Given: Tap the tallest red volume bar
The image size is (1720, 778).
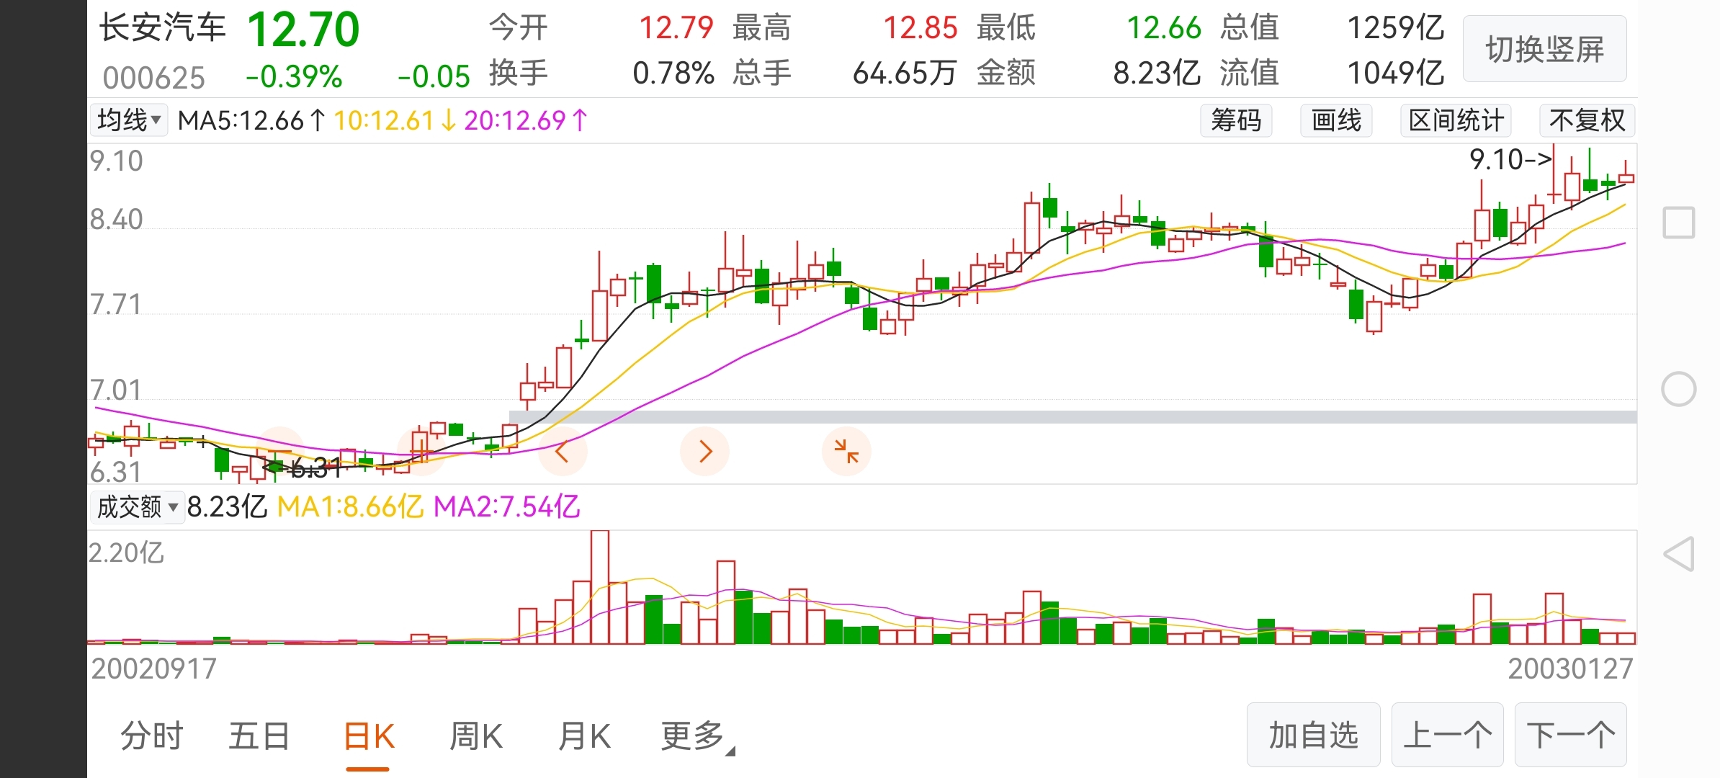Looking at the screenshot, I should pyautogui.click(x=599, y=587).
